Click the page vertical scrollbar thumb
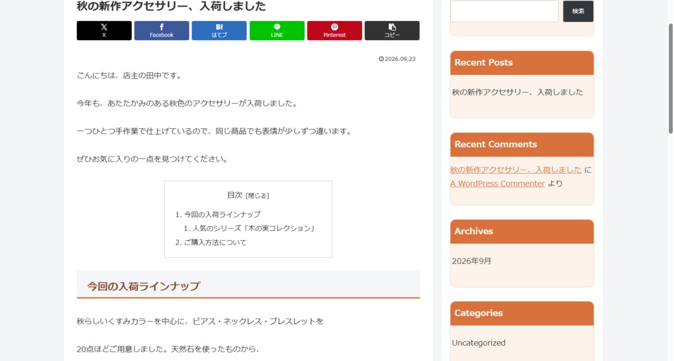This screenshot has width=674, height=361. pos(670,78)
